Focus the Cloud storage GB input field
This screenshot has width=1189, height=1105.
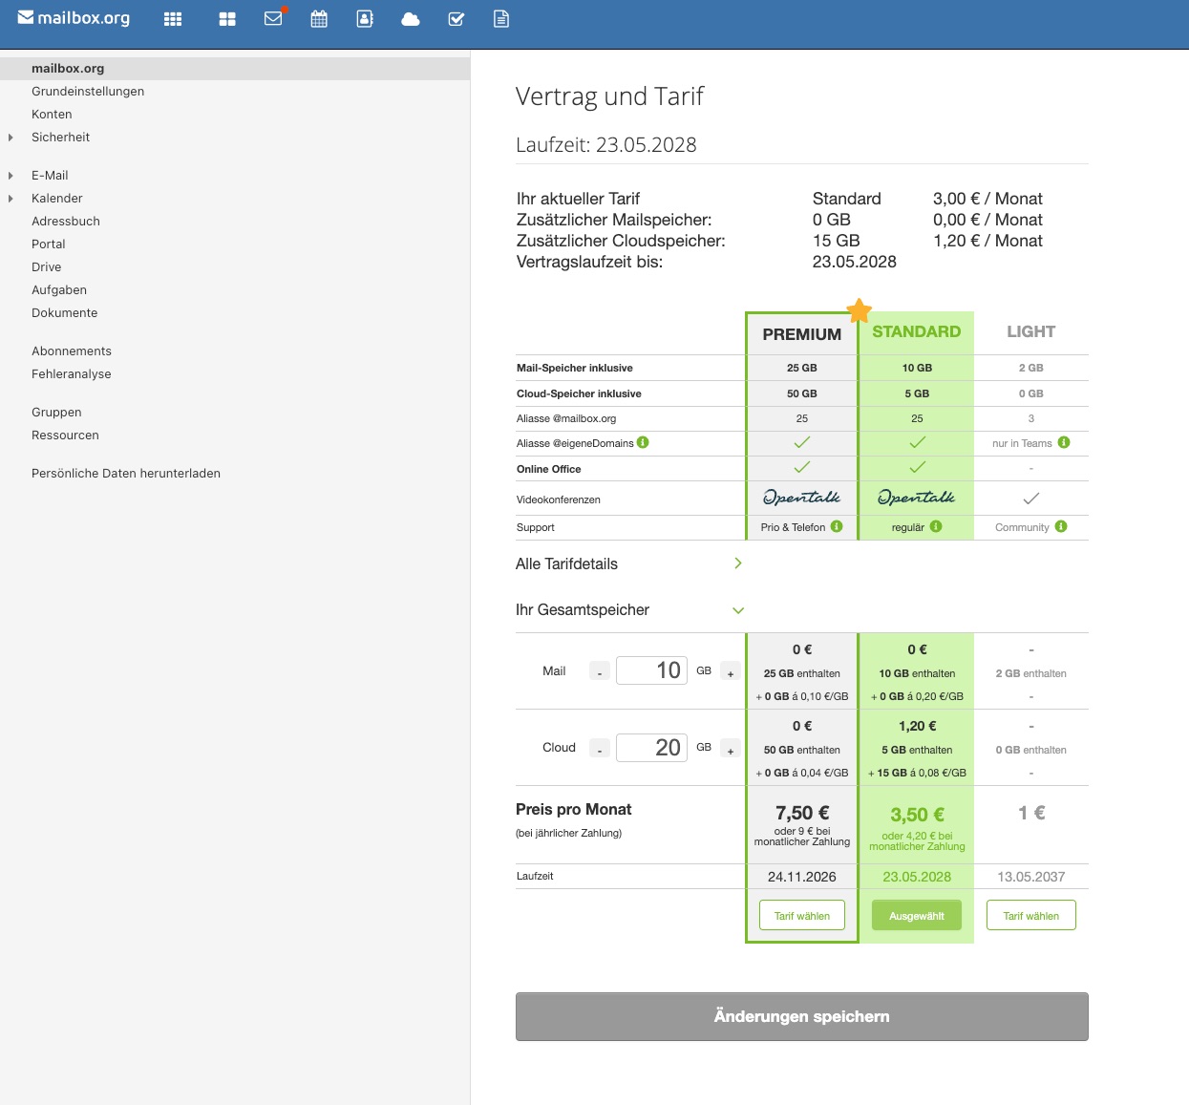pyautogui.click(x=651, y=747)
